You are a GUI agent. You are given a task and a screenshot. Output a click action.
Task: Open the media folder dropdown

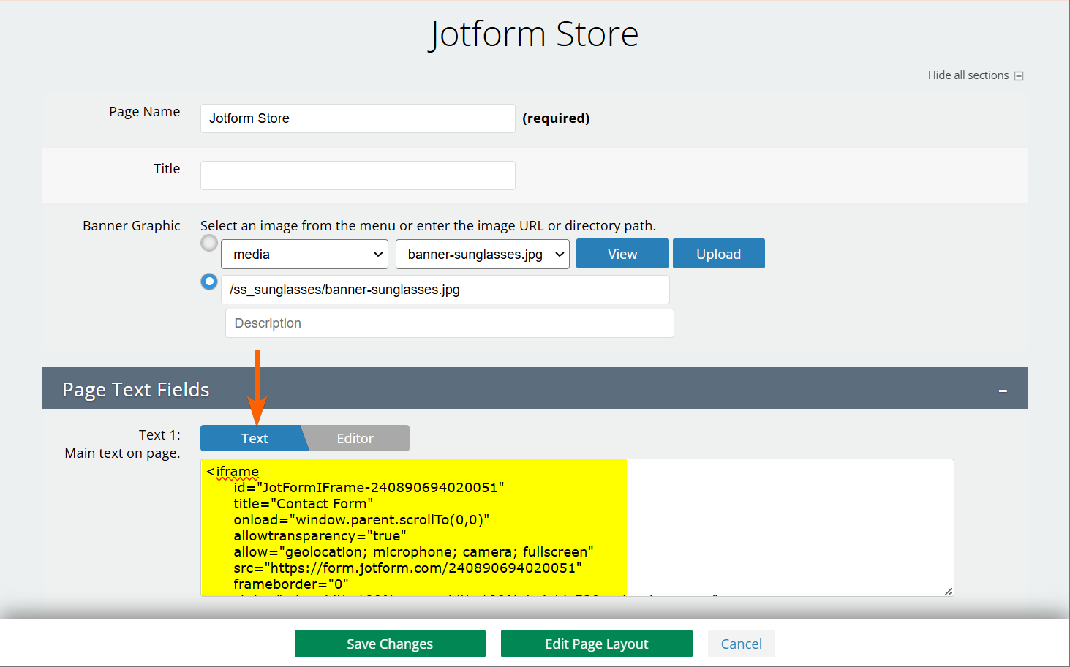304,255
